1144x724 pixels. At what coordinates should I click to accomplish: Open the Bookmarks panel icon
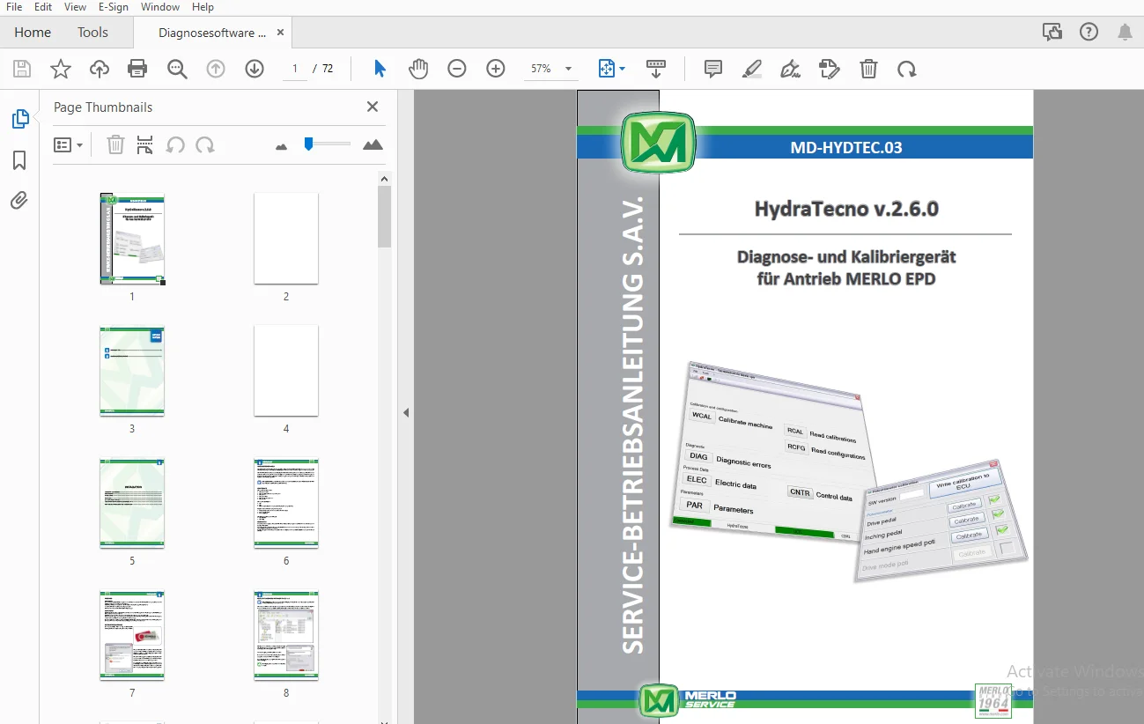coord(19,160)
